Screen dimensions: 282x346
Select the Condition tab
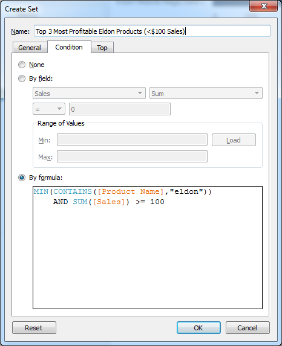click(x=69, y=46)
